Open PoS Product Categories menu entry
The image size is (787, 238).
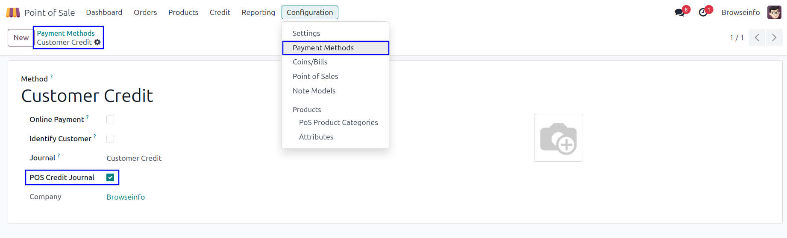click(338, 122)
